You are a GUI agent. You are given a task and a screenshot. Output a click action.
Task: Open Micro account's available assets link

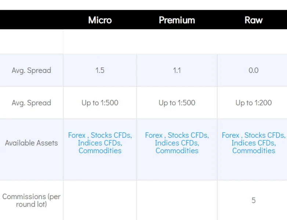tap(100, 143)
